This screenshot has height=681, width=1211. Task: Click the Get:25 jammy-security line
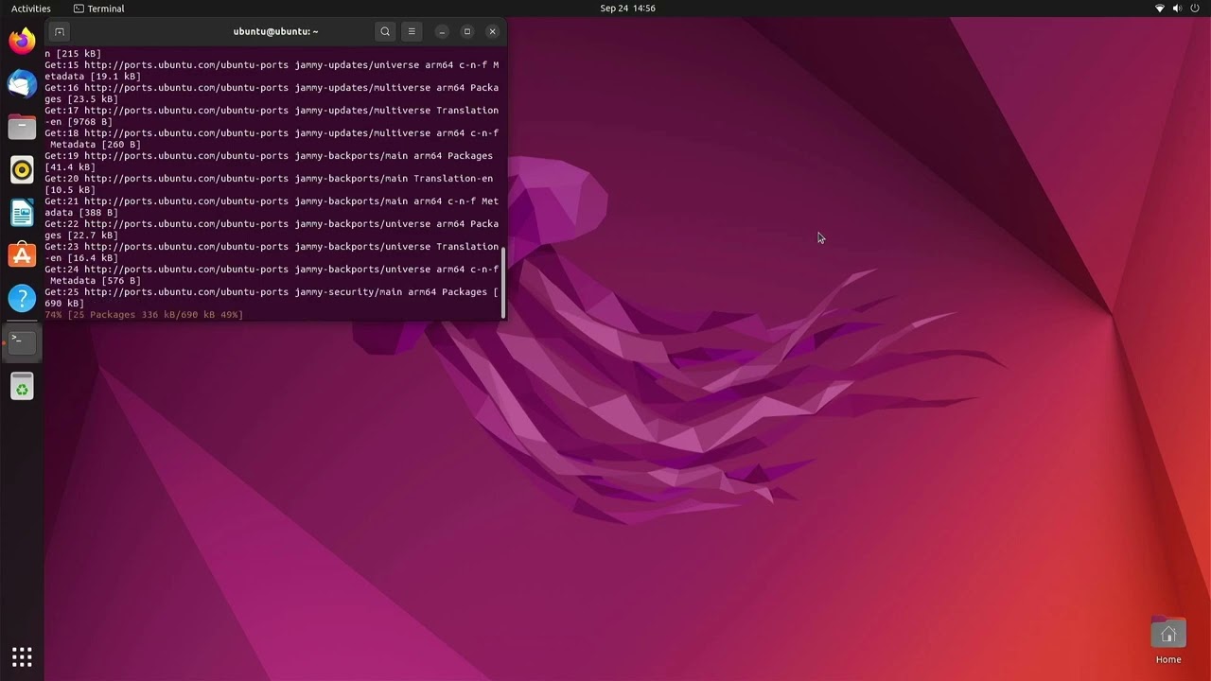click(x=272, y=297)
